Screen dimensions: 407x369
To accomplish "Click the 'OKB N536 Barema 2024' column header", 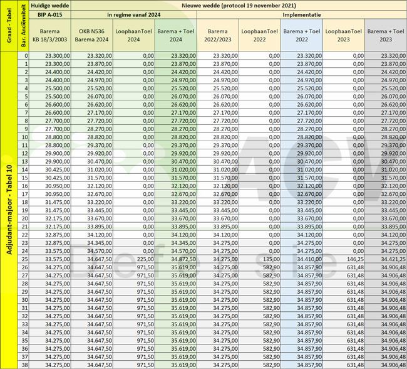I will coord(92,35).
